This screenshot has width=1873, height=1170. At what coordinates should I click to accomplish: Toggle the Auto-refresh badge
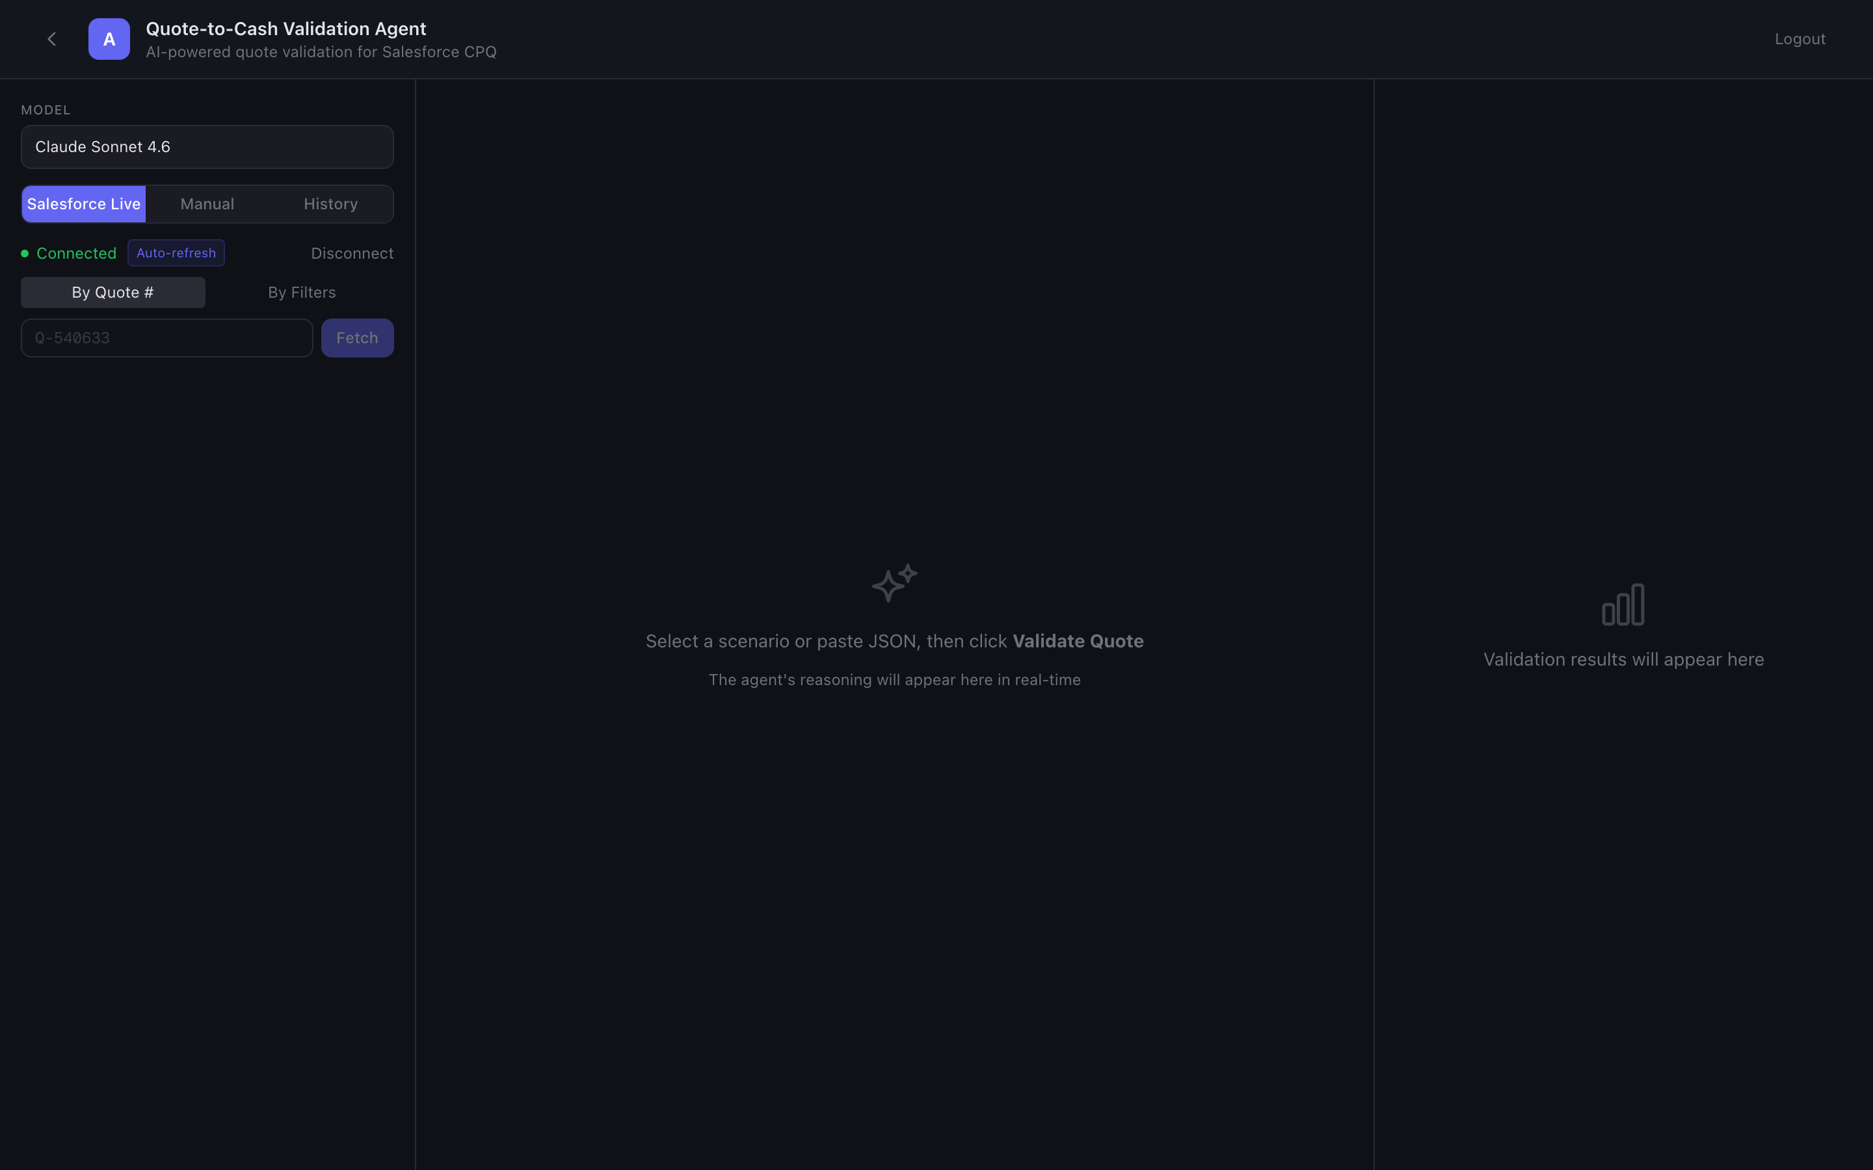click(x=175, y=252)
